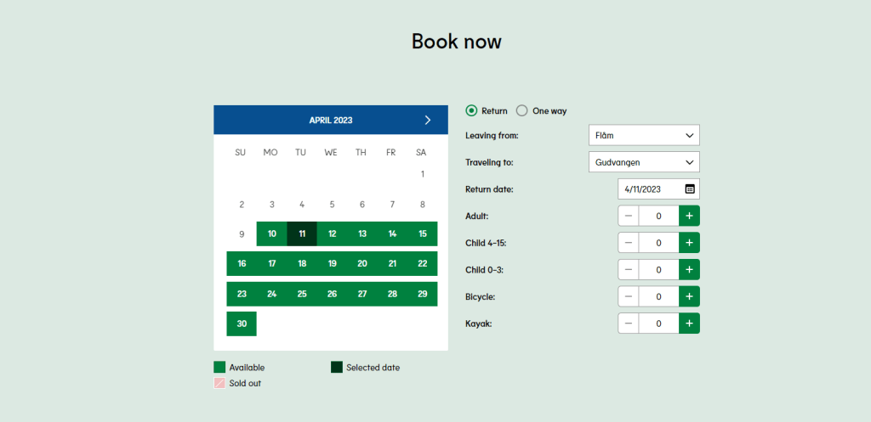Increase the Bicycle quantity
Image resolution: width=871 pixels, height=422 pixels.
coord(689,296)
